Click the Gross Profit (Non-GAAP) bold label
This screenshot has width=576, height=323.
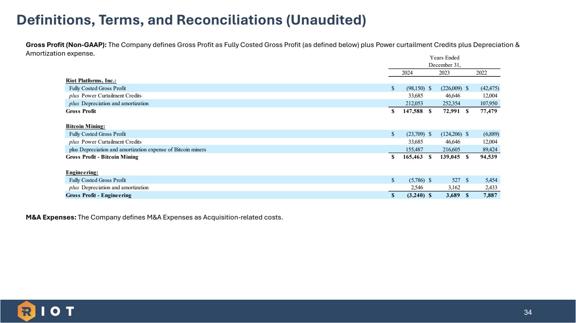[66, 45]
